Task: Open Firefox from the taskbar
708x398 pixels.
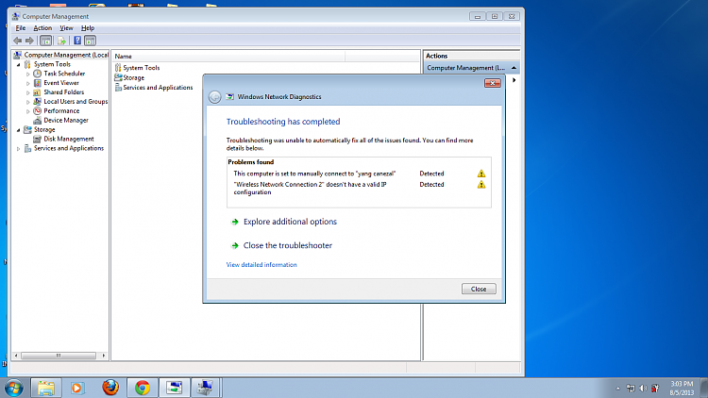Action: click(110, 388)
